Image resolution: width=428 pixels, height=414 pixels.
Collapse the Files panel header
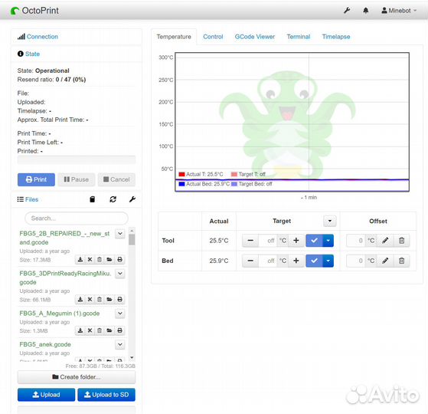click(x=31, y=199)
